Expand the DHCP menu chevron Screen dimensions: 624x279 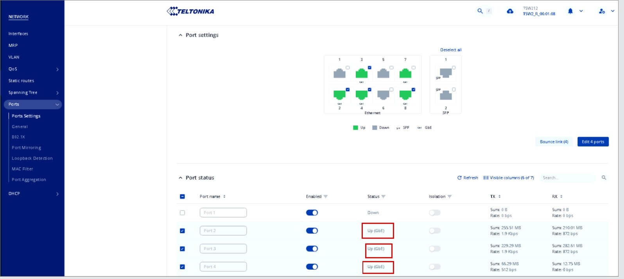click(57, 194)
